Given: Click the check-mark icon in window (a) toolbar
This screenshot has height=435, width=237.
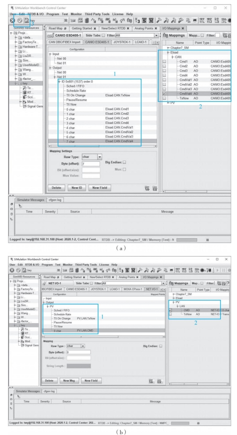Looking at the screenshot, I should (x=20, y=20).
